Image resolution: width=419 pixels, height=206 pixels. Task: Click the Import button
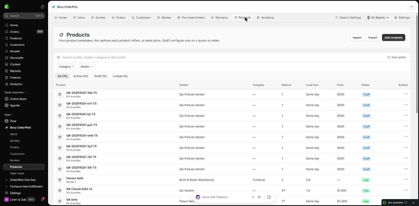click(357, 38)
